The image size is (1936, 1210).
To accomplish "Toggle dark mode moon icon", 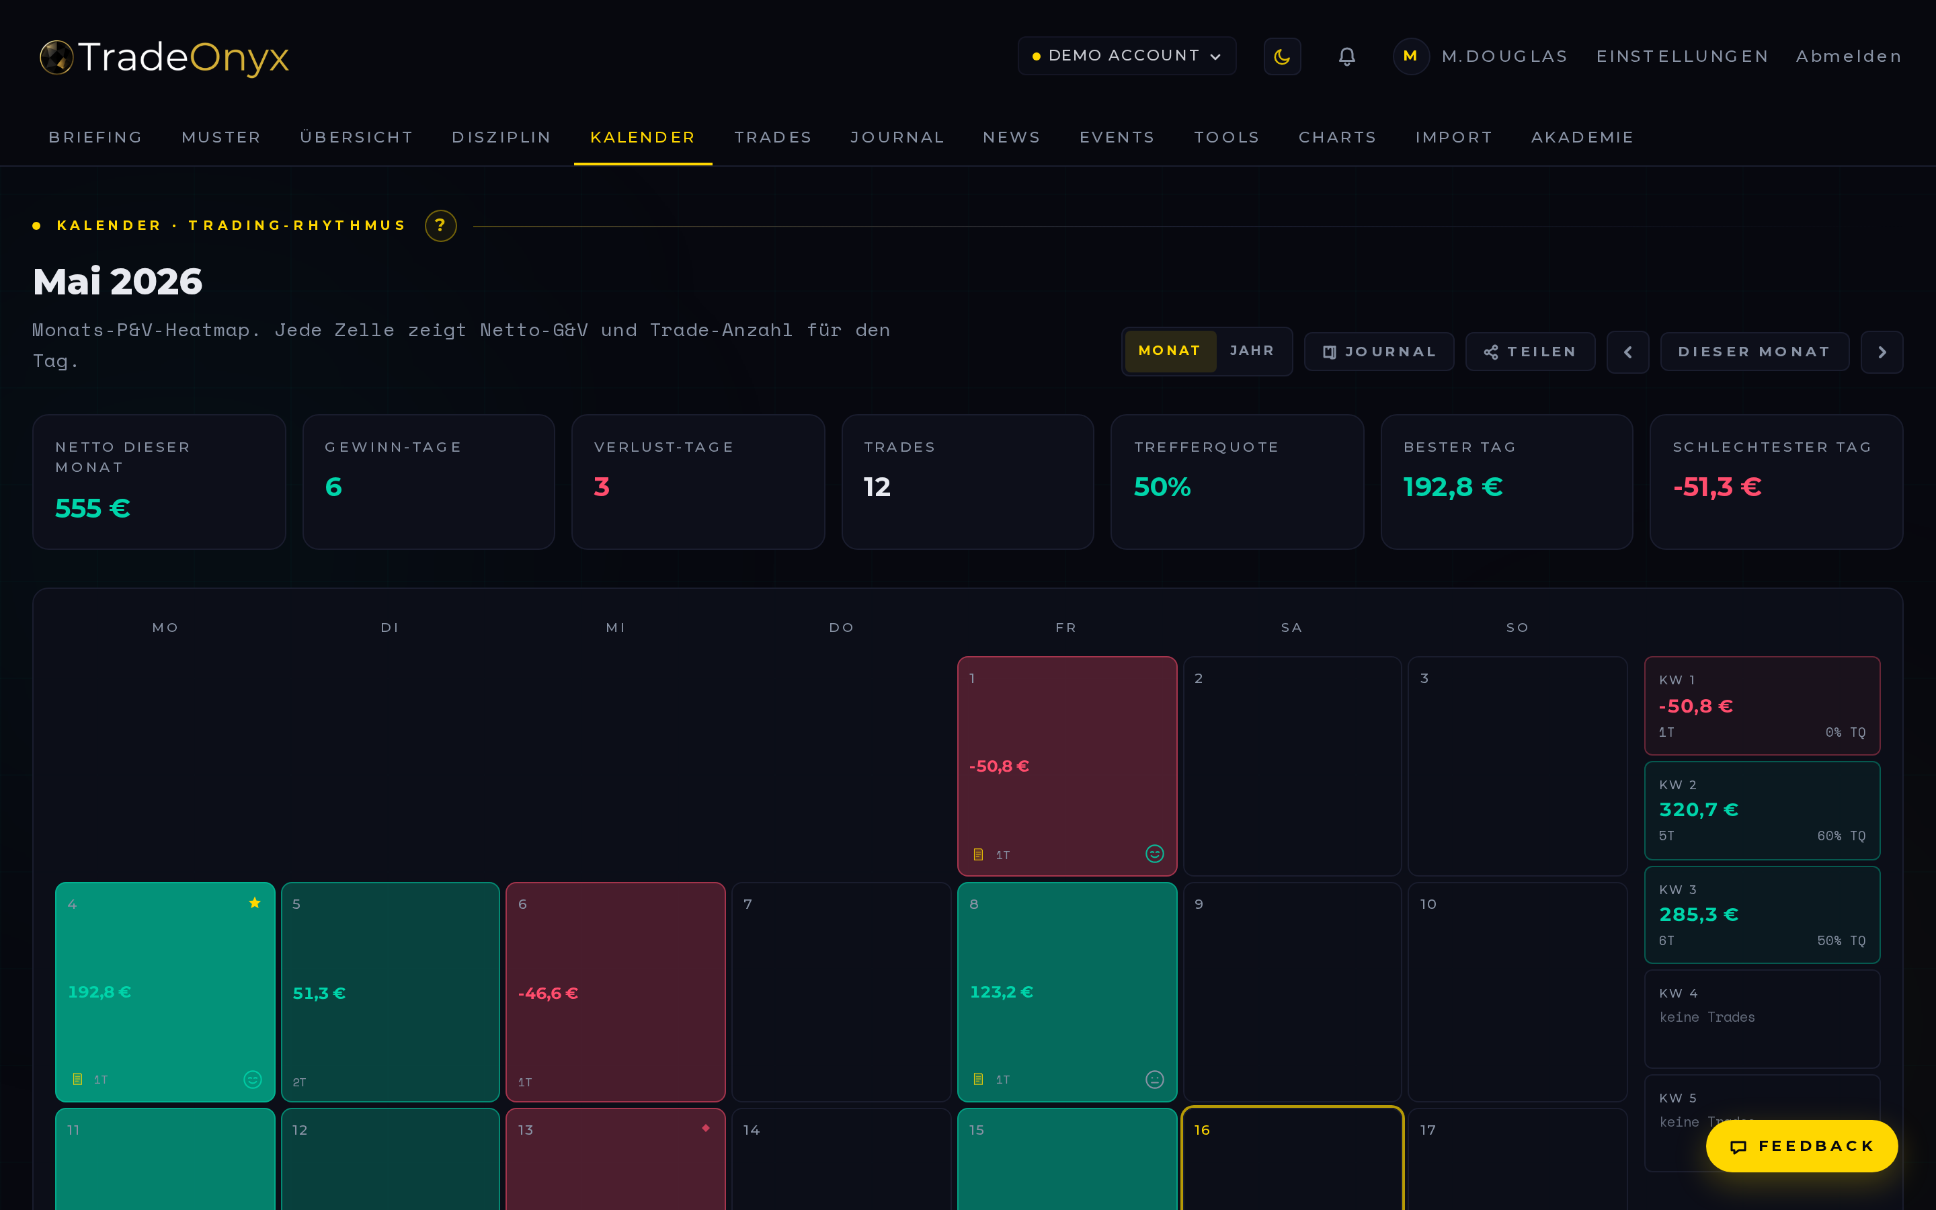I will click(x=1282, y=56).
